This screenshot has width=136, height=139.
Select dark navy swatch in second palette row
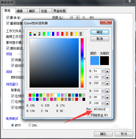pyautogui.click(x=37, y=99)
